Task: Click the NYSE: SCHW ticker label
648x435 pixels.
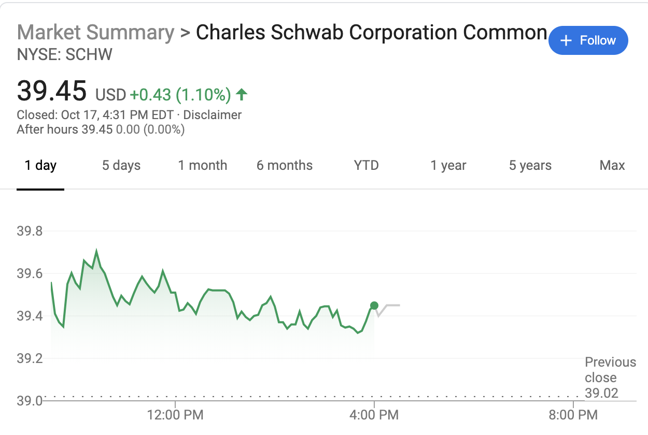Action: 64,54
